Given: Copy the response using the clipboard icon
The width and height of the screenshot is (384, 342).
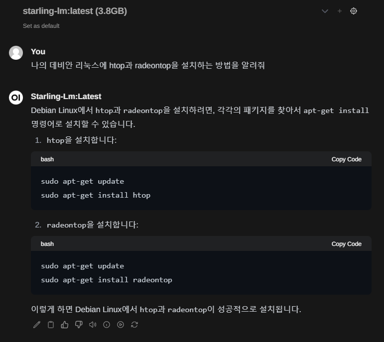Looking at the screenshot, I should (x=50, y=325).
